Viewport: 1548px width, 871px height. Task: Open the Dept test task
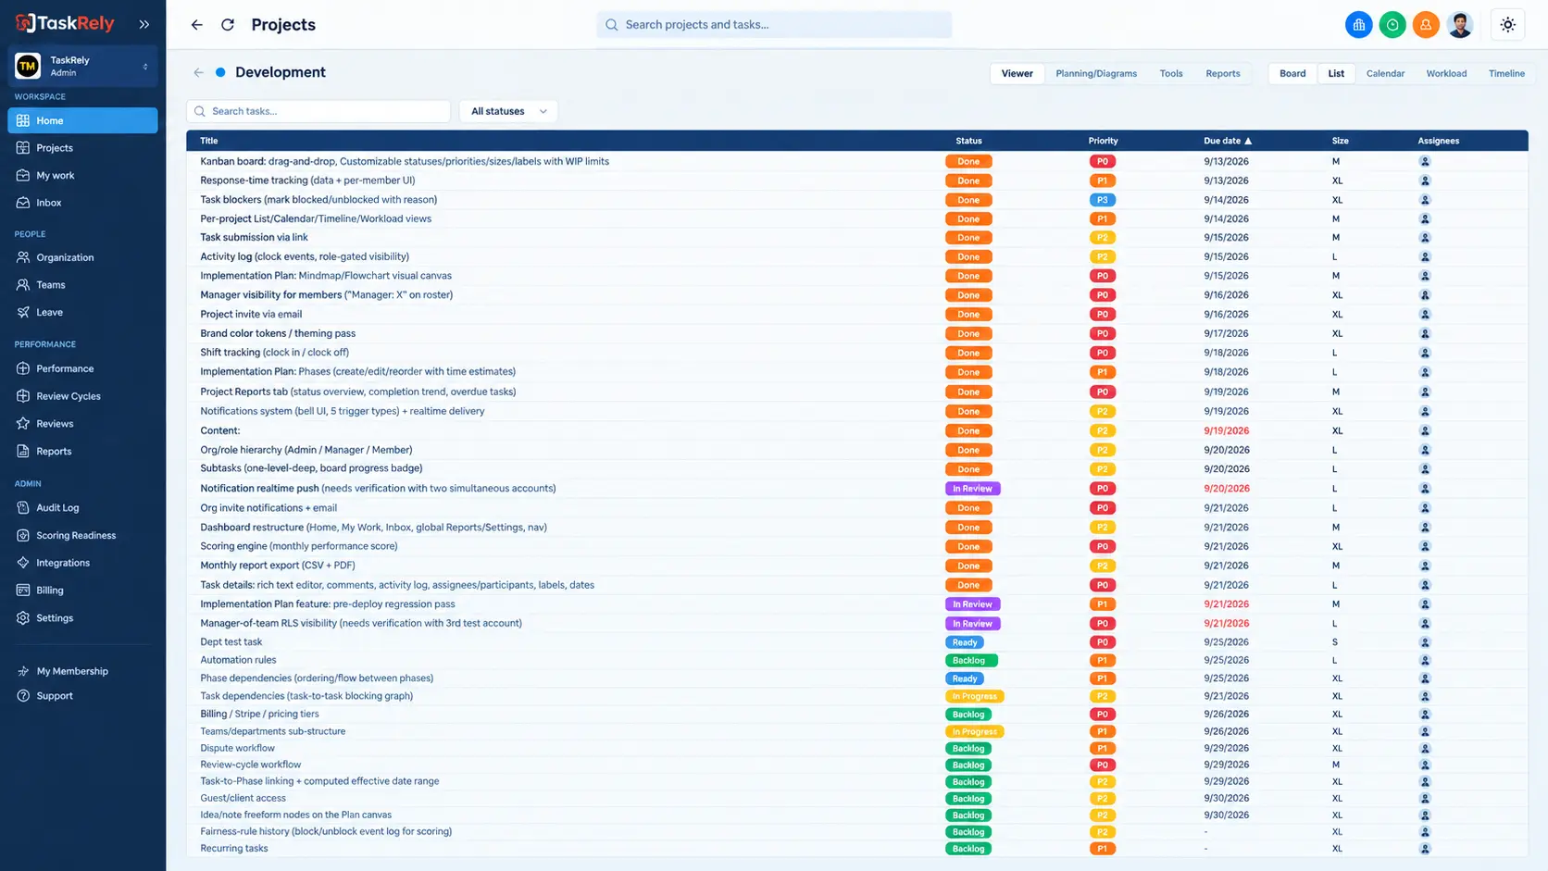(x=231, y=641)
